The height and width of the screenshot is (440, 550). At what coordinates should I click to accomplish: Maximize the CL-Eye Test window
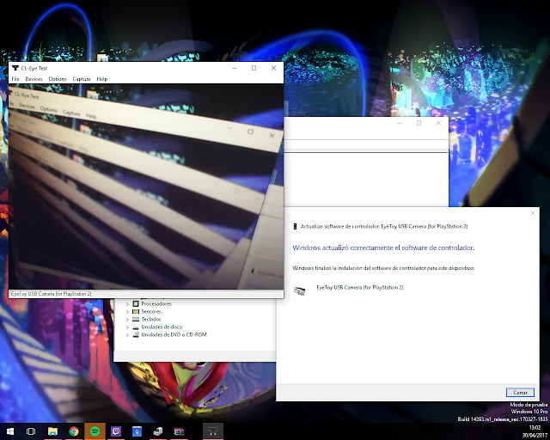click(x=254, y=68)
